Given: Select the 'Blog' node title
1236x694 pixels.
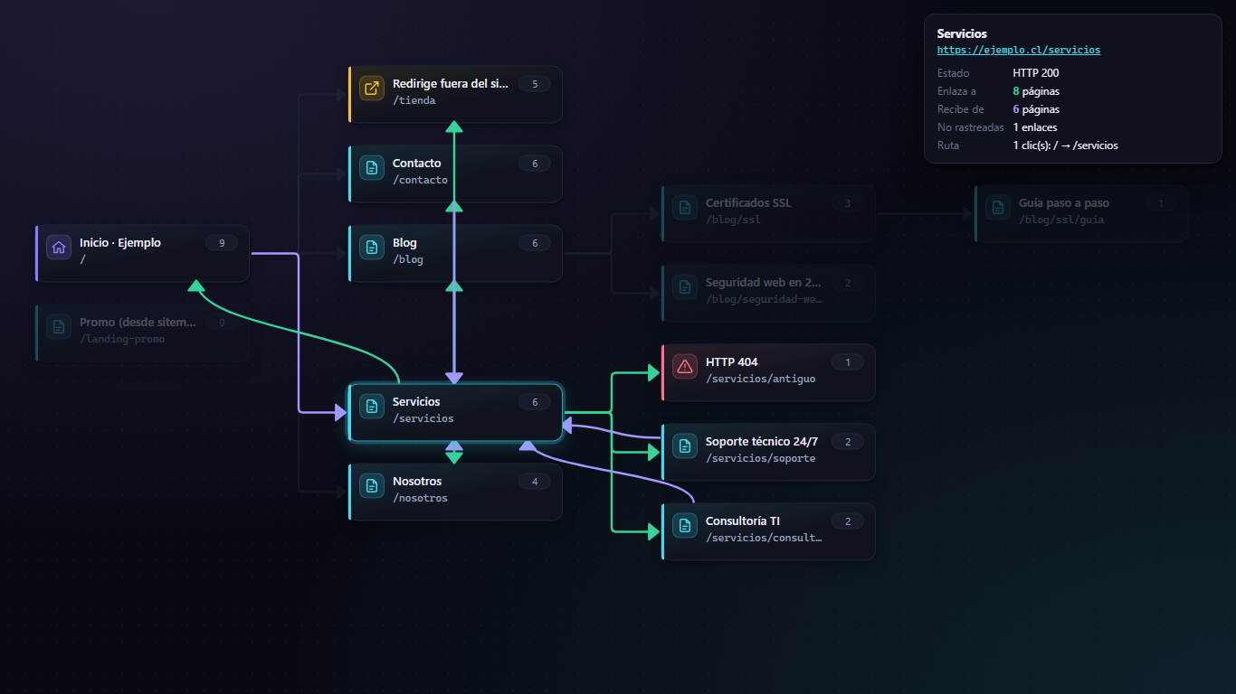Looking at the screenshot, I should (x=404, y=243).
